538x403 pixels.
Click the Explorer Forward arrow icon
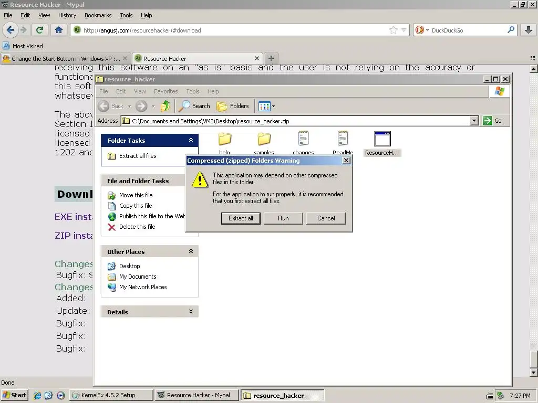[x=141, y=106]
